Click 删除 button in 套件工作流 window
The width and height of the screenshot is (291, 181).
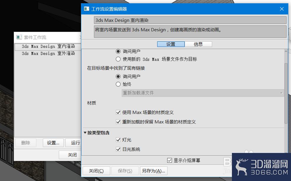[x=26, y=143]
